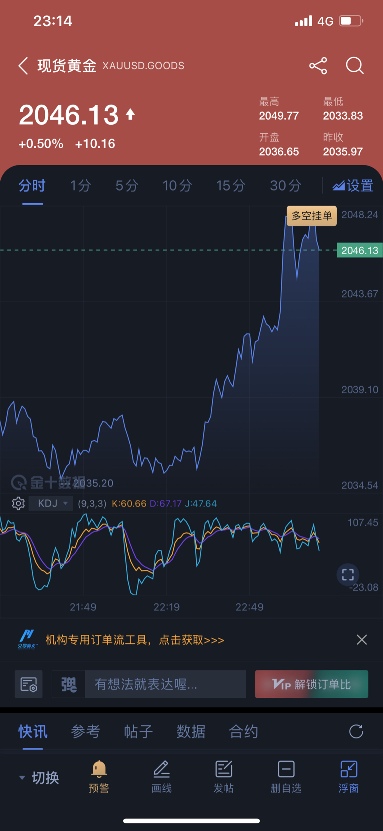Image resolution: width=383 pixels, height=831 pixels.
Task: Open the KDJ indicator dropdown
Action: (51, 503)
